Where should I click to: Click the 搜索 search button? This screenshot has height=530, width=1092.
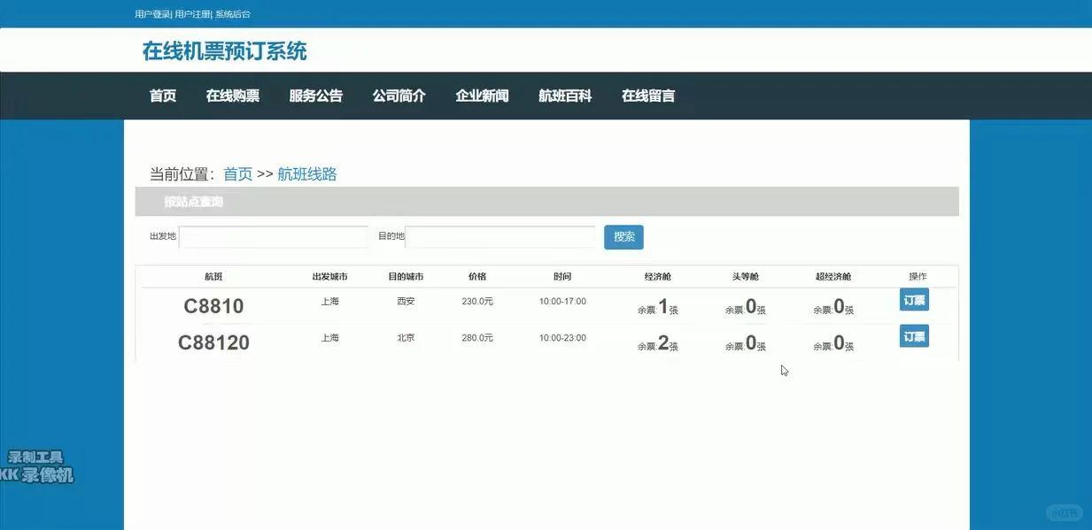(623, 236)
